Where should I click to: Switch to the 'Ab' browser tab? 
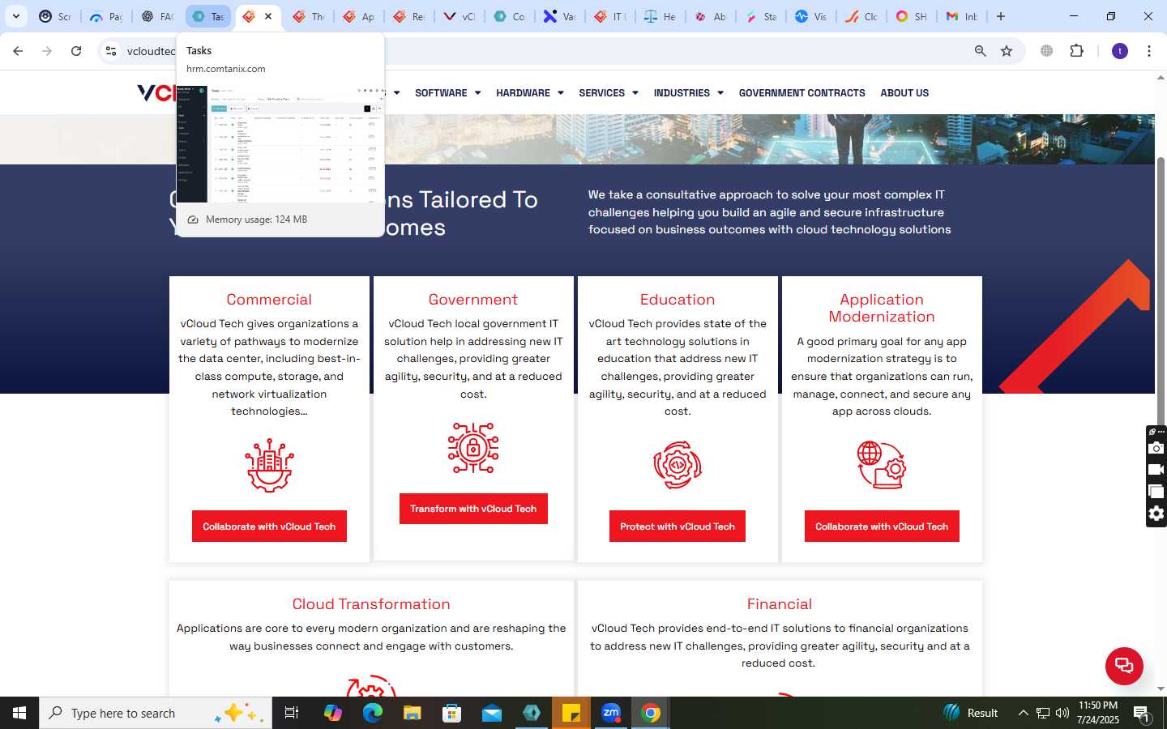click(x=711, y=16)
